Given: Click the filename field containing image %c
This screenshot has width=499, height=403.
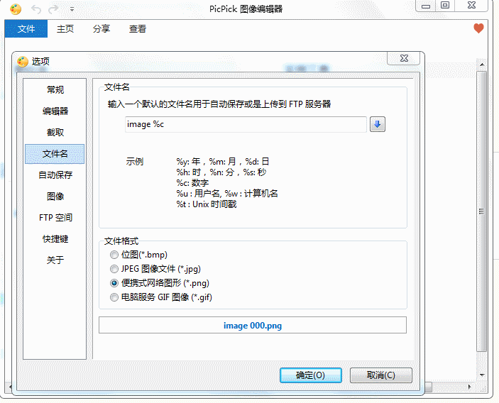Looking at the screenshot, I should (246, 124).
